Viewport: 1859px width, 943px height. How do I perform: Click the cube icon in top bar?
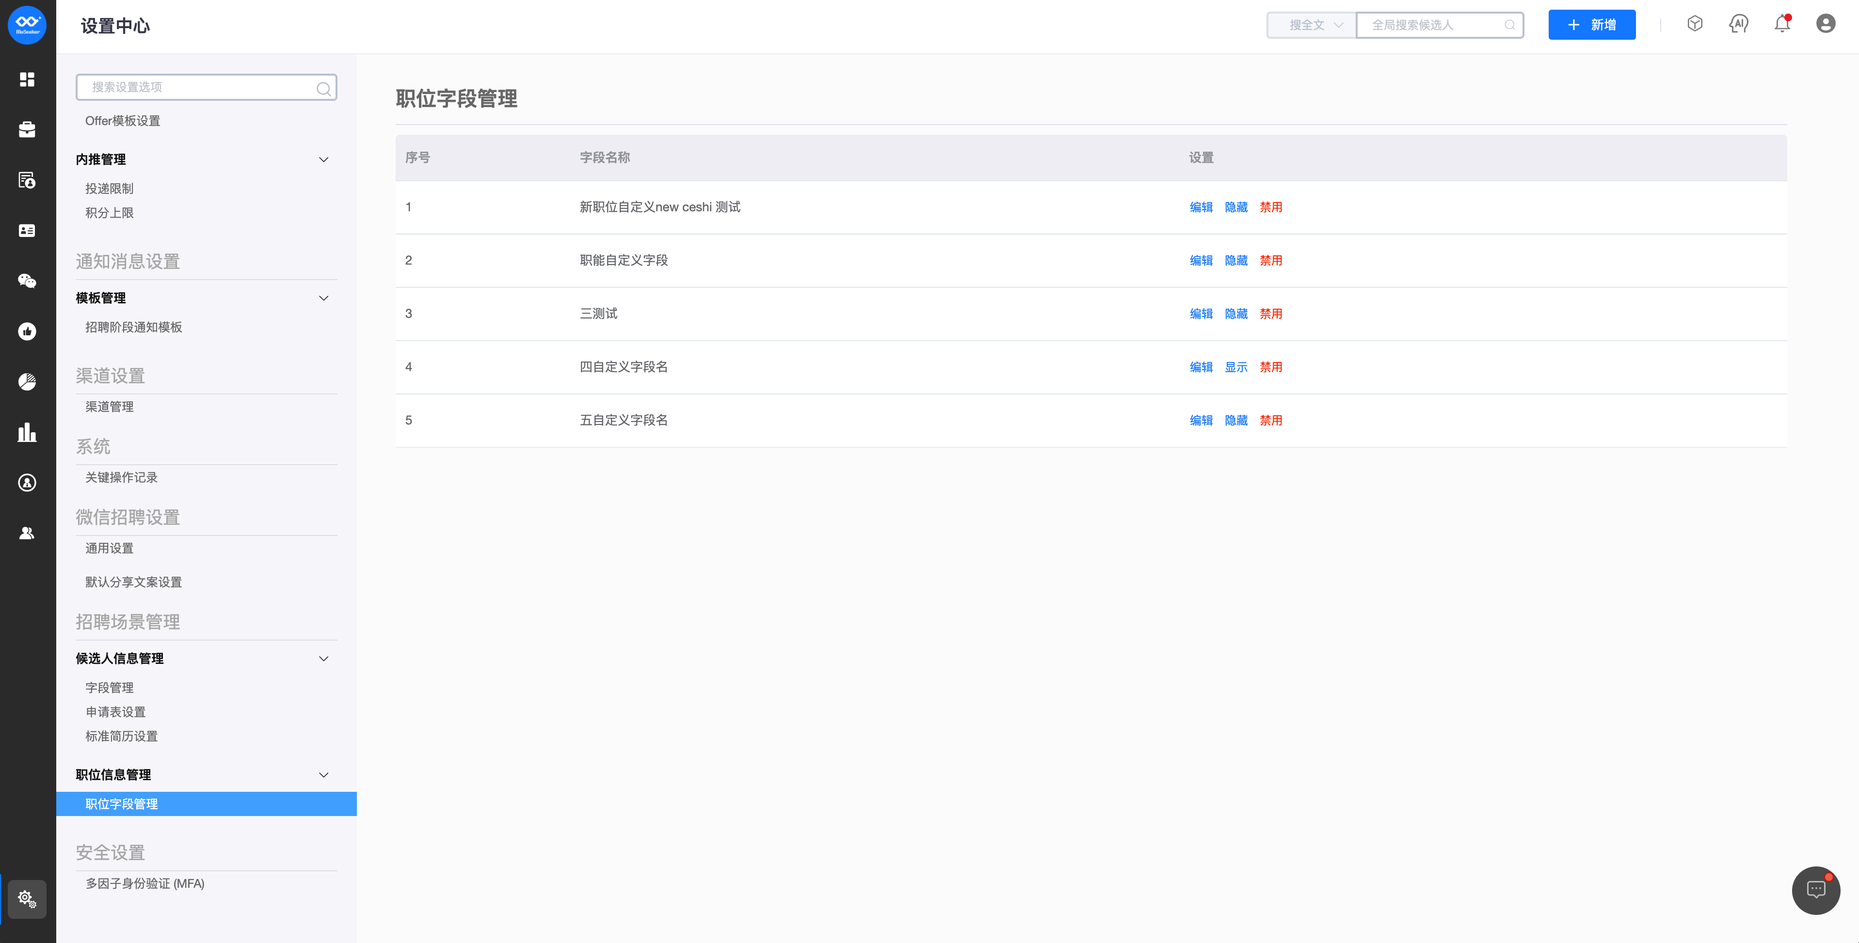pos(1695,24)
